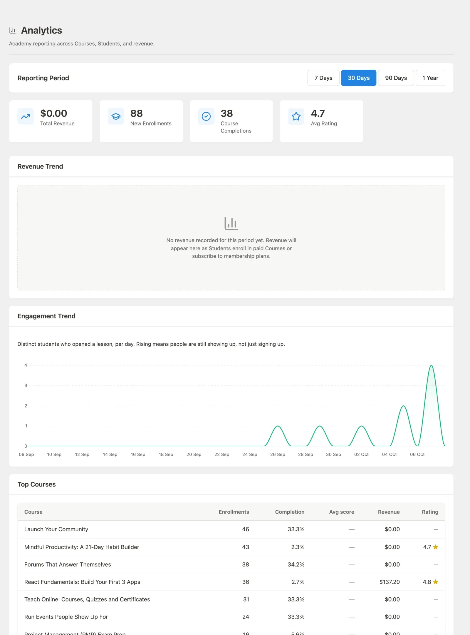The height and width of the screenshot is (635, 470).
Task: Click the star beside the 4.8 rating for React Fundamentals
Action: pyautogui.click(x=436, y=582)
